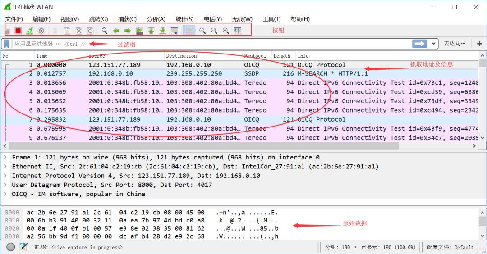Screen dimensions: 487x254
Task: Open capture options gear icon
Action: pos(41,31)
